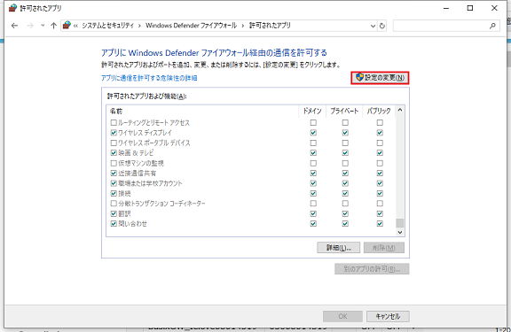
Task: Click the パブリック column header
Action: tap(379, 112)
